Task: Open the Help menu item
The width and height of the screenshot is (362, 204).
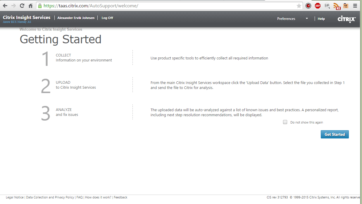Action: (321, 19)
